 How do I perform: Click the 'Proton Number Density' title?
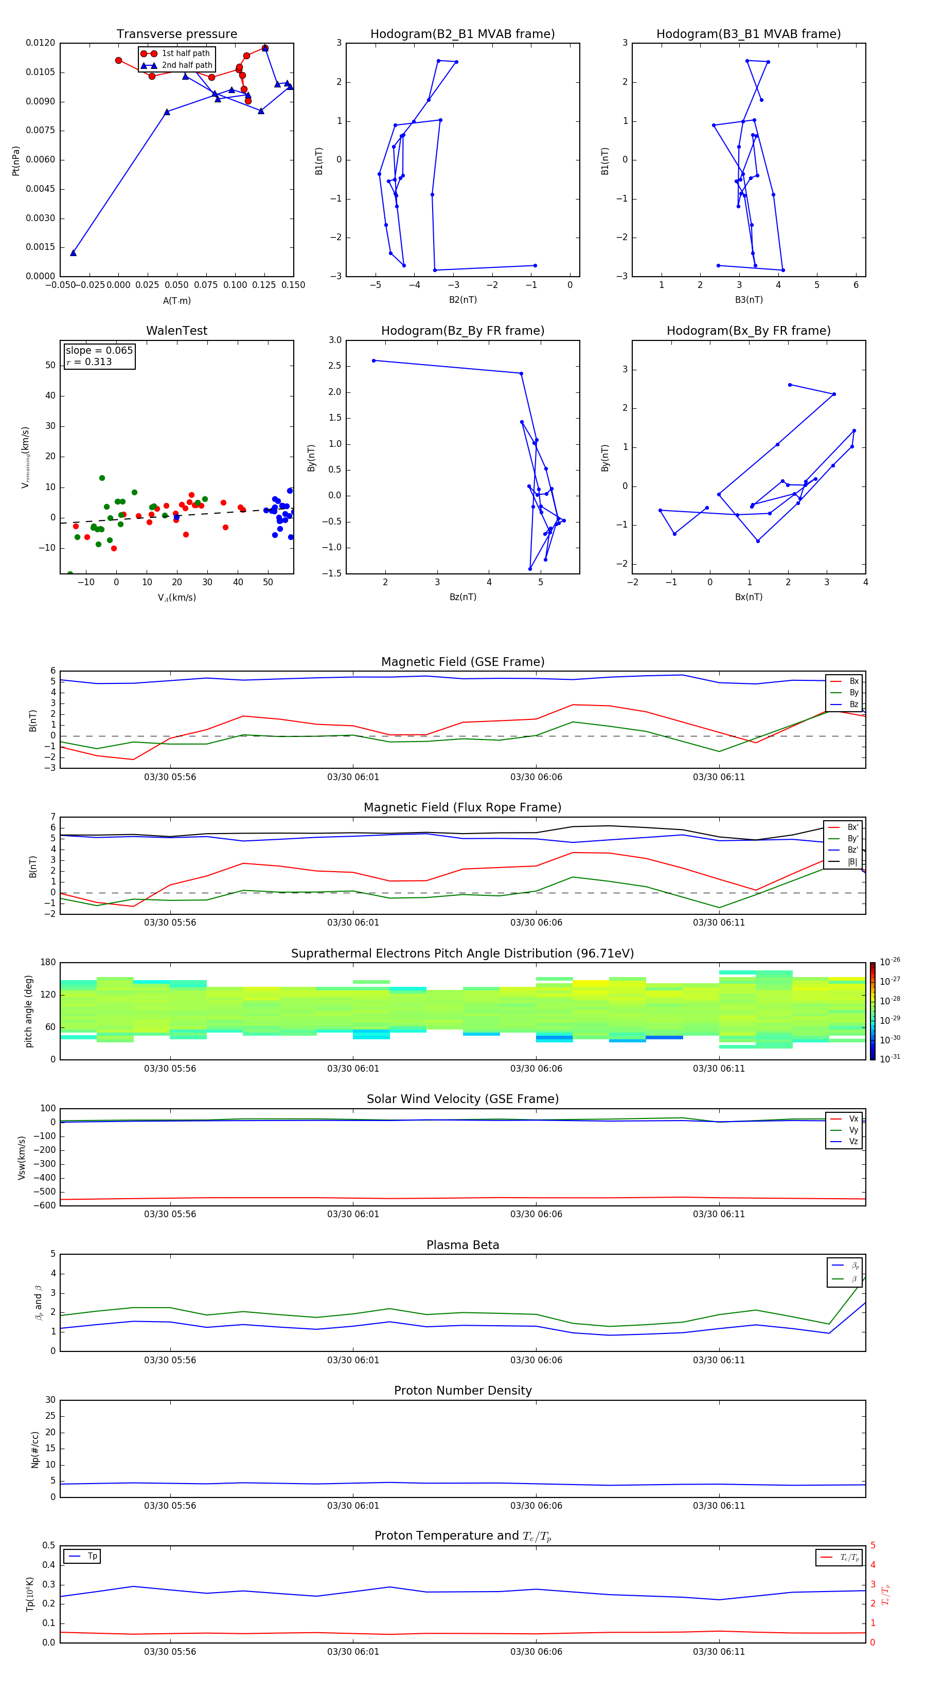coord(462,1391)
